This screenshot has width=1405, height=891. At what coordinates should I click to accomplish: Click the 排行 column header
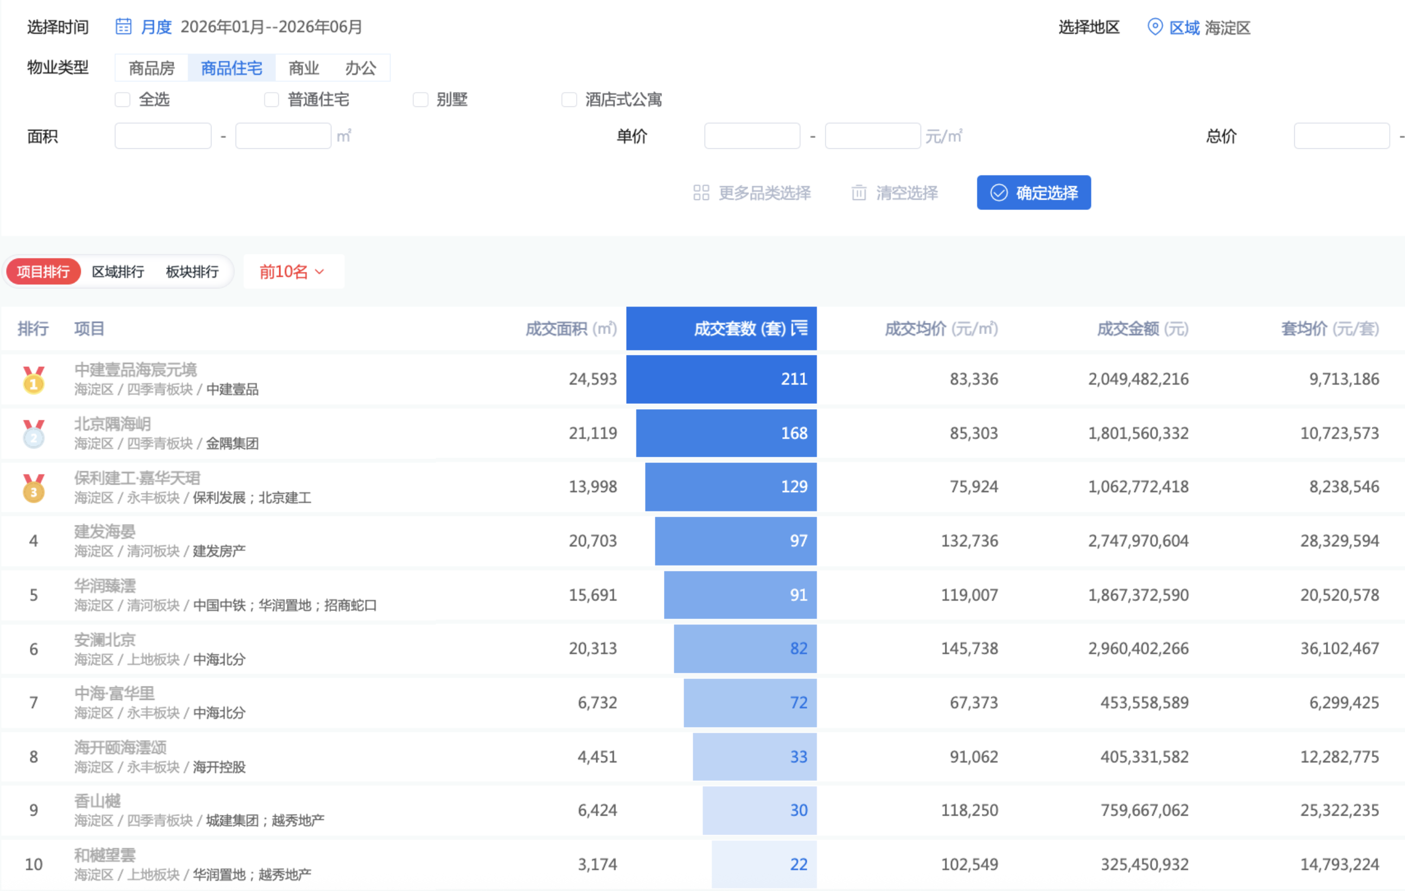[x=33, y=328]
